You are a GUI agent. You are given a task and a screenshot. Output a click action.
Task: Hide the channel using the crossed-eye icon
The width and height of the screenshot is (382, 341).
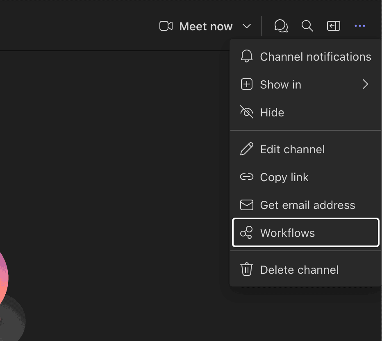pyautogui.click(x=246, y=112)
